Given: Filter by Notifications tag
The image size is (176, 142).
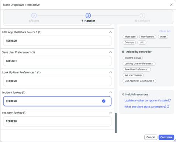Looking at the screenshot, I should (x=148, y=37).
